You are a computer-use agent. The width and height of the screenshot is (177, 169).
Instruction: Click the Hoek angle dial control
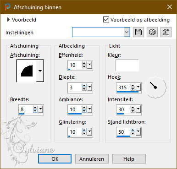tap(155, 87)
